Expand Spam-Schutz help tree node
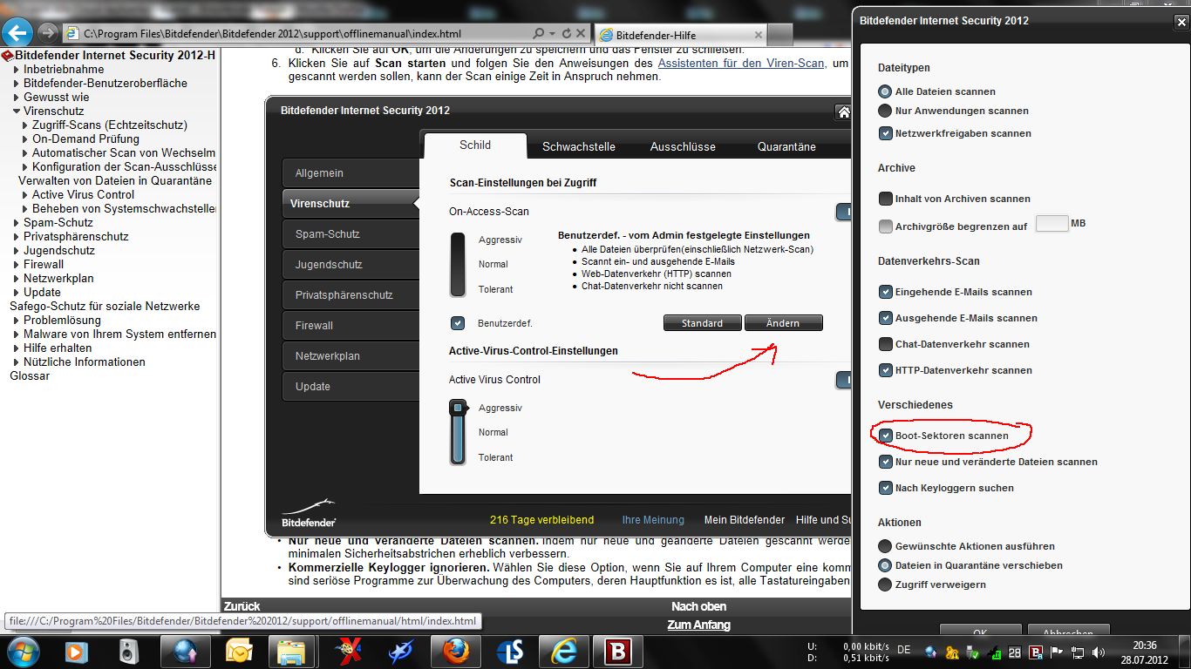1191x669 pixels. tap(16, 223)
